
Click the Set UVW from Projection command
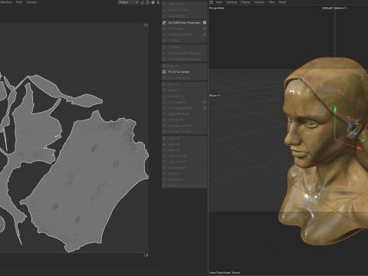coord(184,23)
